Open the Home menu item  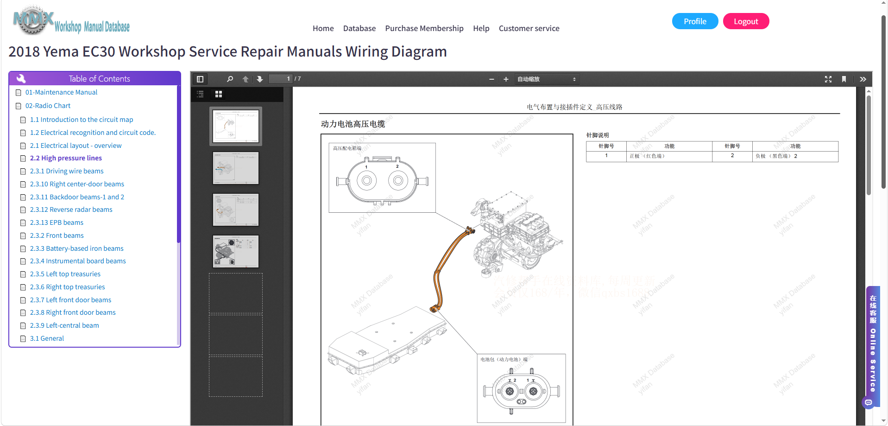[323, 28]
